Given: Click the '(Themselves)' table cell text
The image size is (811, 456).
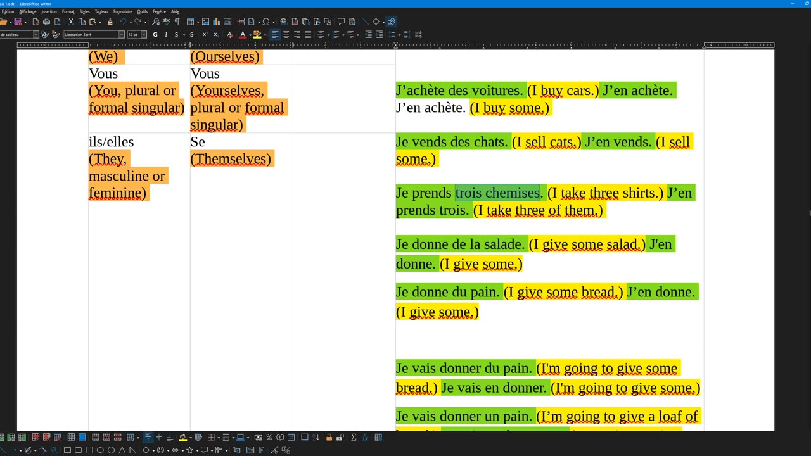Looking at the screenshot, I should (231, 159).
